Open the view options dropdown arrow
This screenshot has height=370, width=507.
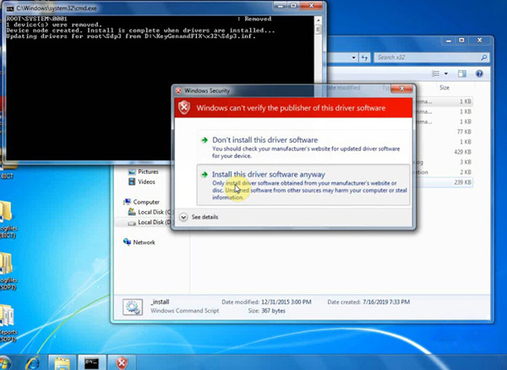tap(446, 73)
